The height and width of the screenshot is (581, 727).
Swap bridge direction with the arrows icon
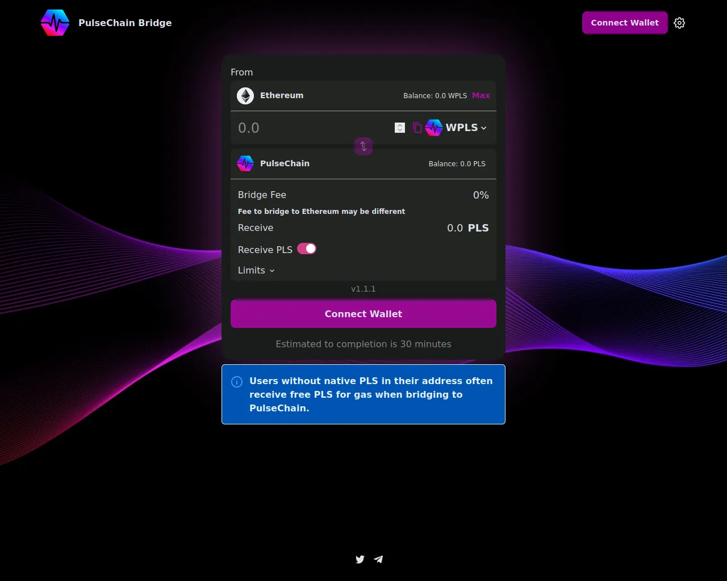[363, 146]
